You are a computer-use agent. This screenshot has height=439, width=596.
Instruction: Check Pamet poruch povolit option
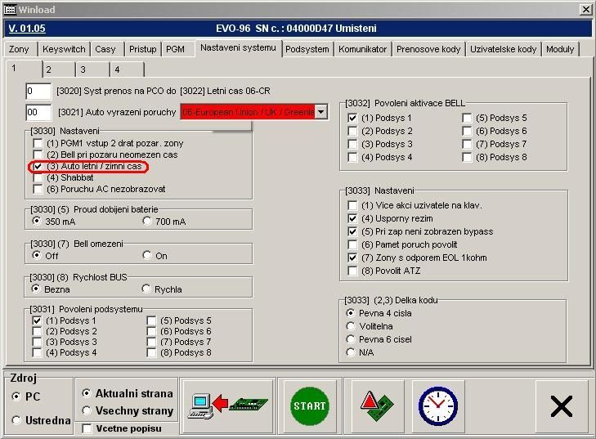tap(352, 244)
